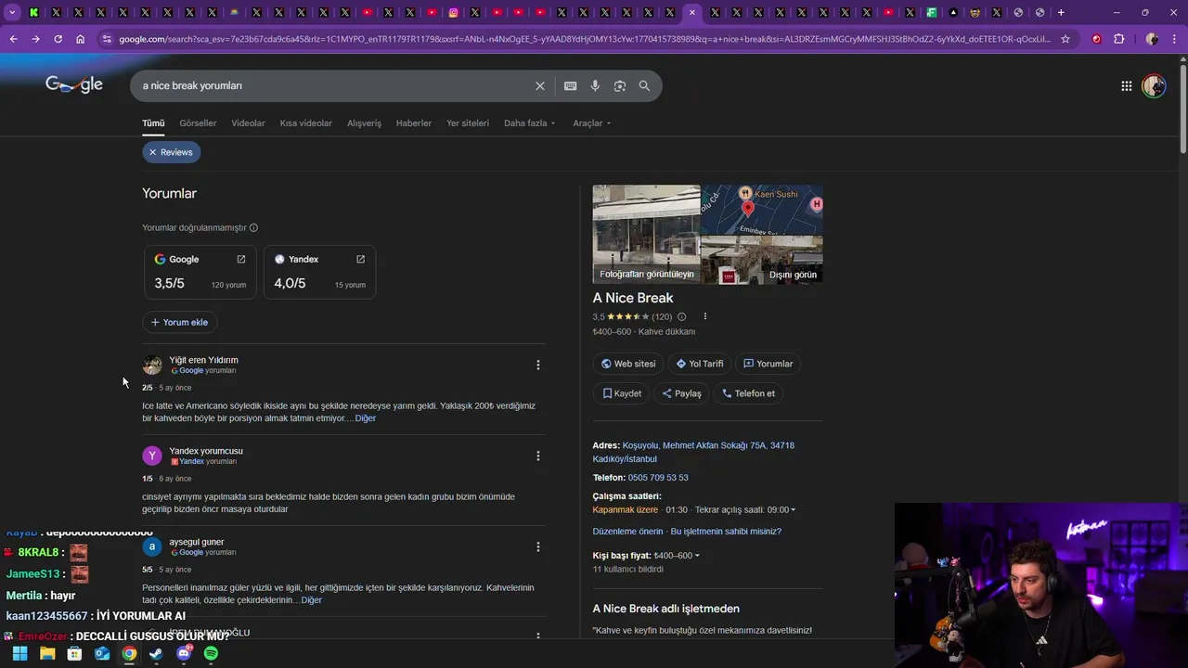Click info icon next to Yorumlar doğrulanmamıştır

253,227
